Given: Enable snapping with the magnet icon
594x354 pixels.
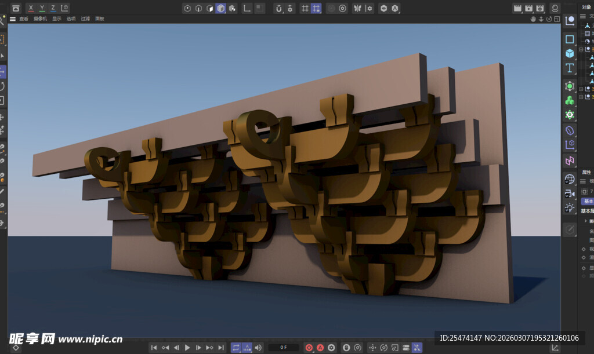Looking at the screenshot, I should pyautogui.click(x=278, y=8).
